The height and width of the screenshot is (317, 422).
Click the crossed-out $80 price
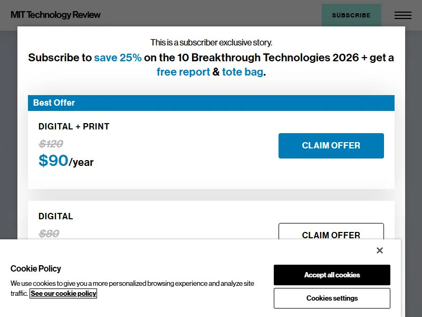(x=49, y=233)
